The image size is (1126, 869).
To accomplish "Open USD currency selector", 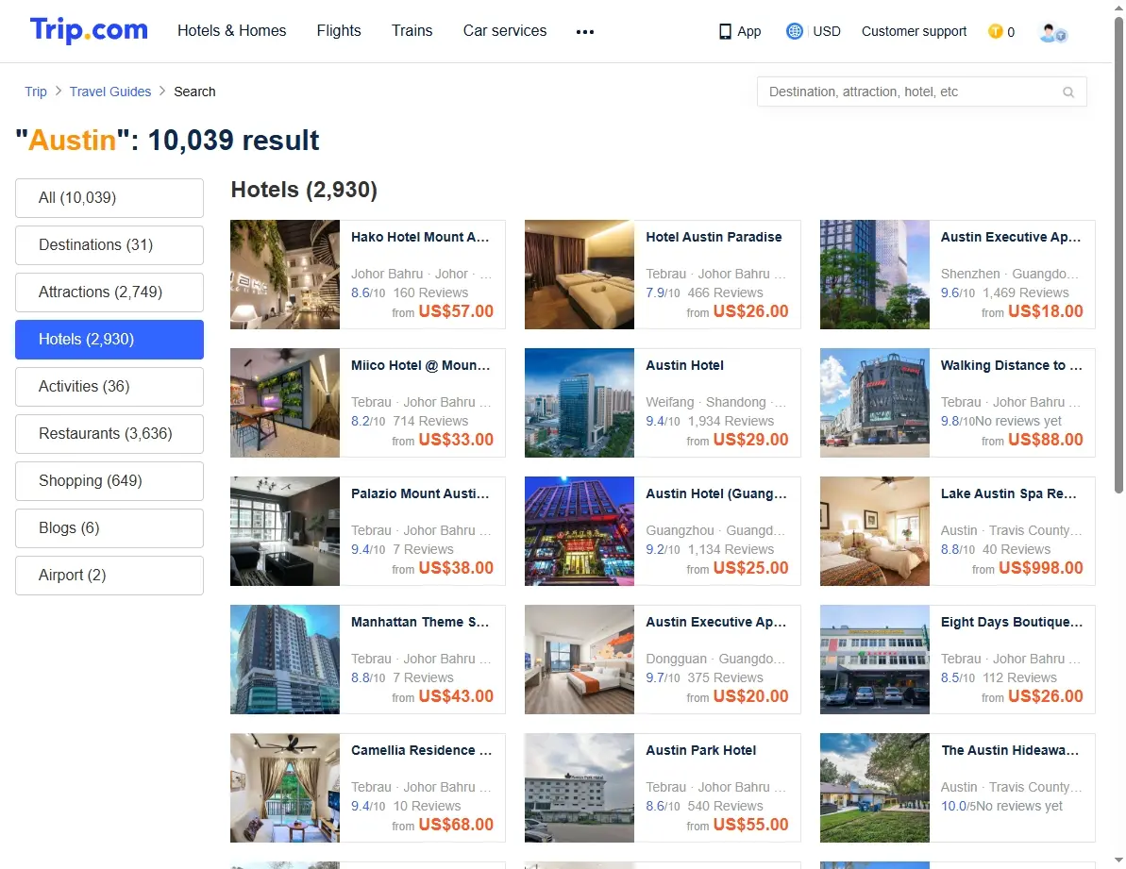I will [827, 31].
